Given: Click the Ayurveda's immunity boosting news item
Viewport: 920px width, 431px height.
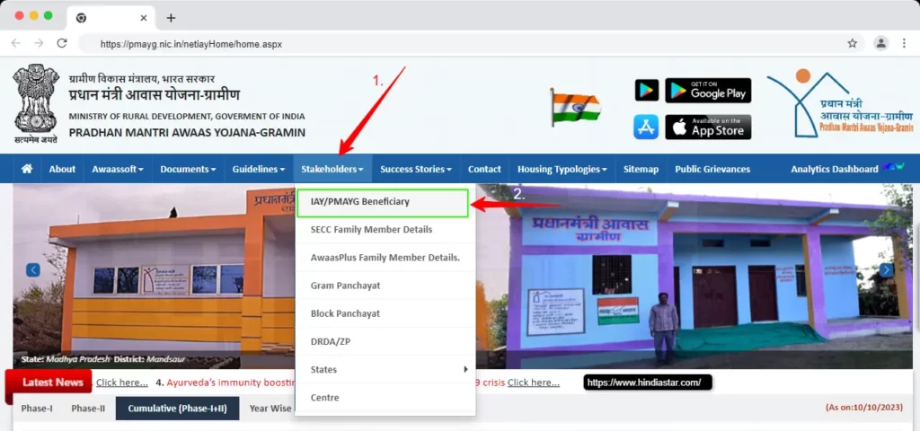Looking at the screenshot, I should [x=230, y=383].
